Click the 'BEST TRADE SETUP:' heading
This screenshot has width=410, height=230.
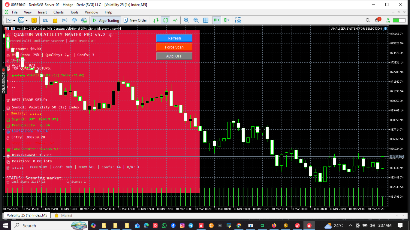(x=30, y=100)
